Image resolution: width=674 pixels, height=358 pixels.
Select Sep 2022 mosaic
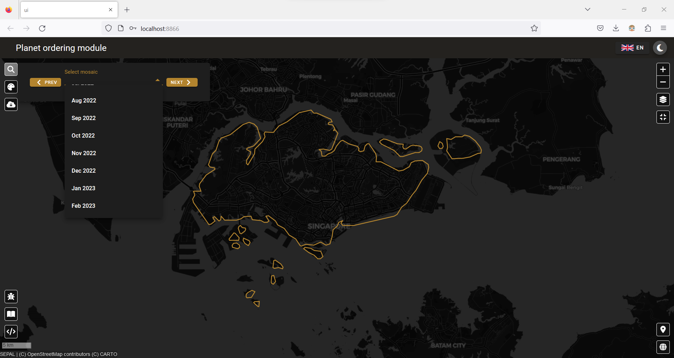tap(113, 118)
